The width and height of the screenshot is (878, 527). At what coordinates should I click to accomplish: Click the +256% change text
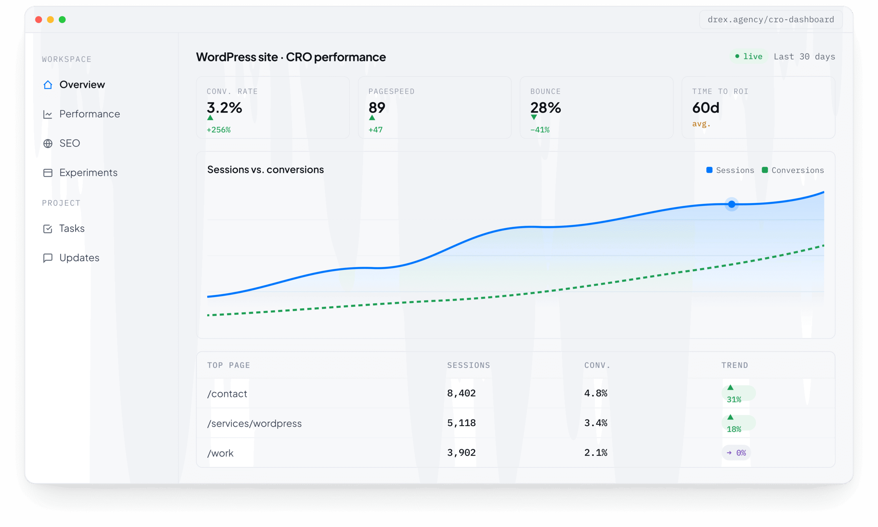click(x=218, y=130)
